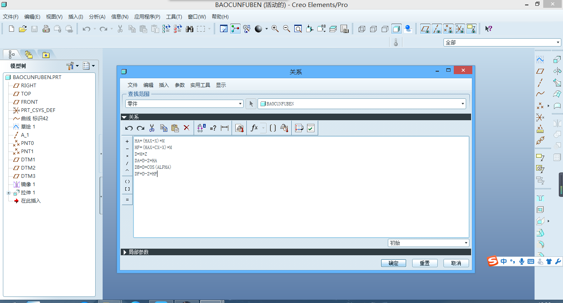Open the 文件(F) menu in the main menu bar
The width and height of the screenshot is (563, 303).
pyautogui.click(x=11, y=17)
